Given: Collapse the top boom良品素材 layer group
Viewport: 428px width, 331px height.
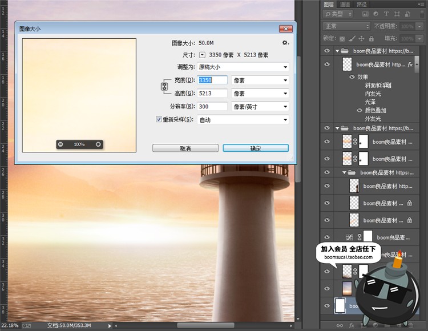Looking at the screenshot, I should tap(337, 51).
